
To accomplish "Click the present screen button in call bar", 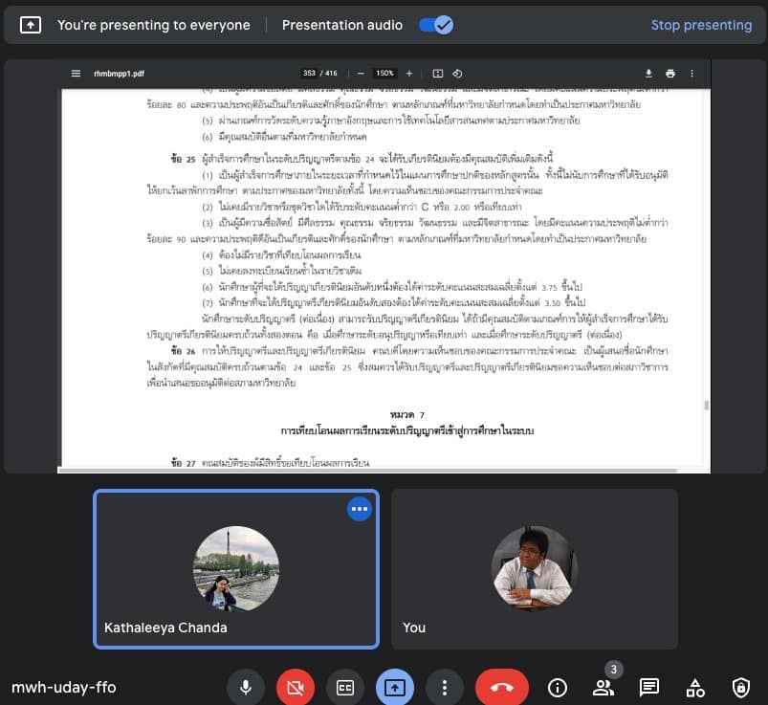I will click(395, 687).
